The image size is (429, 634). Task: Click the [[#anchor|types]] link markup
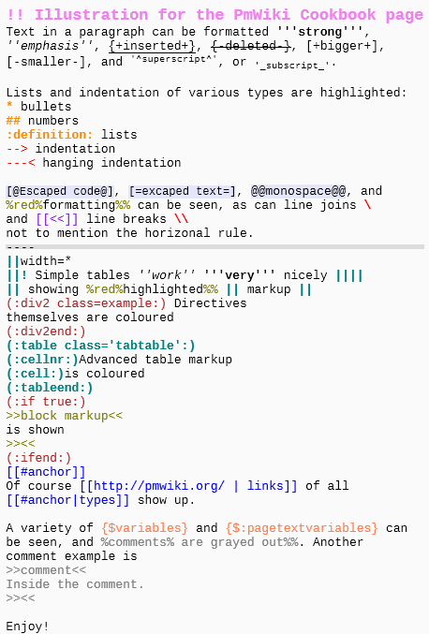(68, 500)
